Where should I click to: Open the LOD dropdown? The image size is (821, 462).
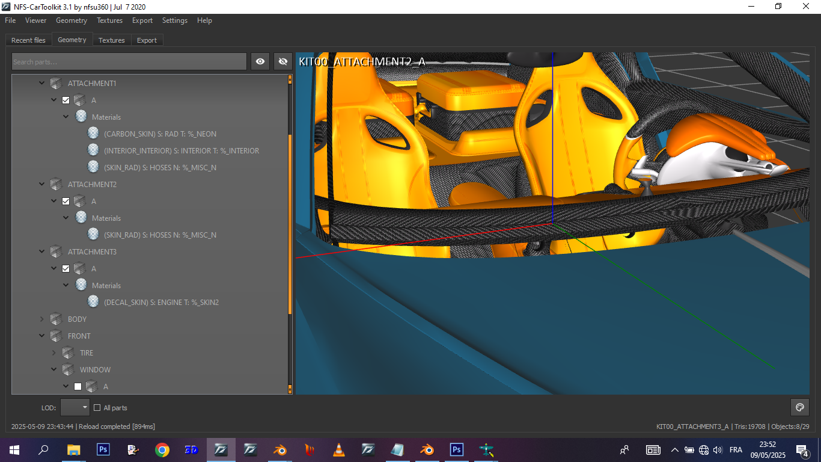(x=75, y=407)
